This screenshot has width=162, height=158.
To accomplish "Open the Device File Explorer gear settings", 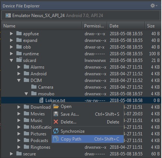I will tap(154, 6).
